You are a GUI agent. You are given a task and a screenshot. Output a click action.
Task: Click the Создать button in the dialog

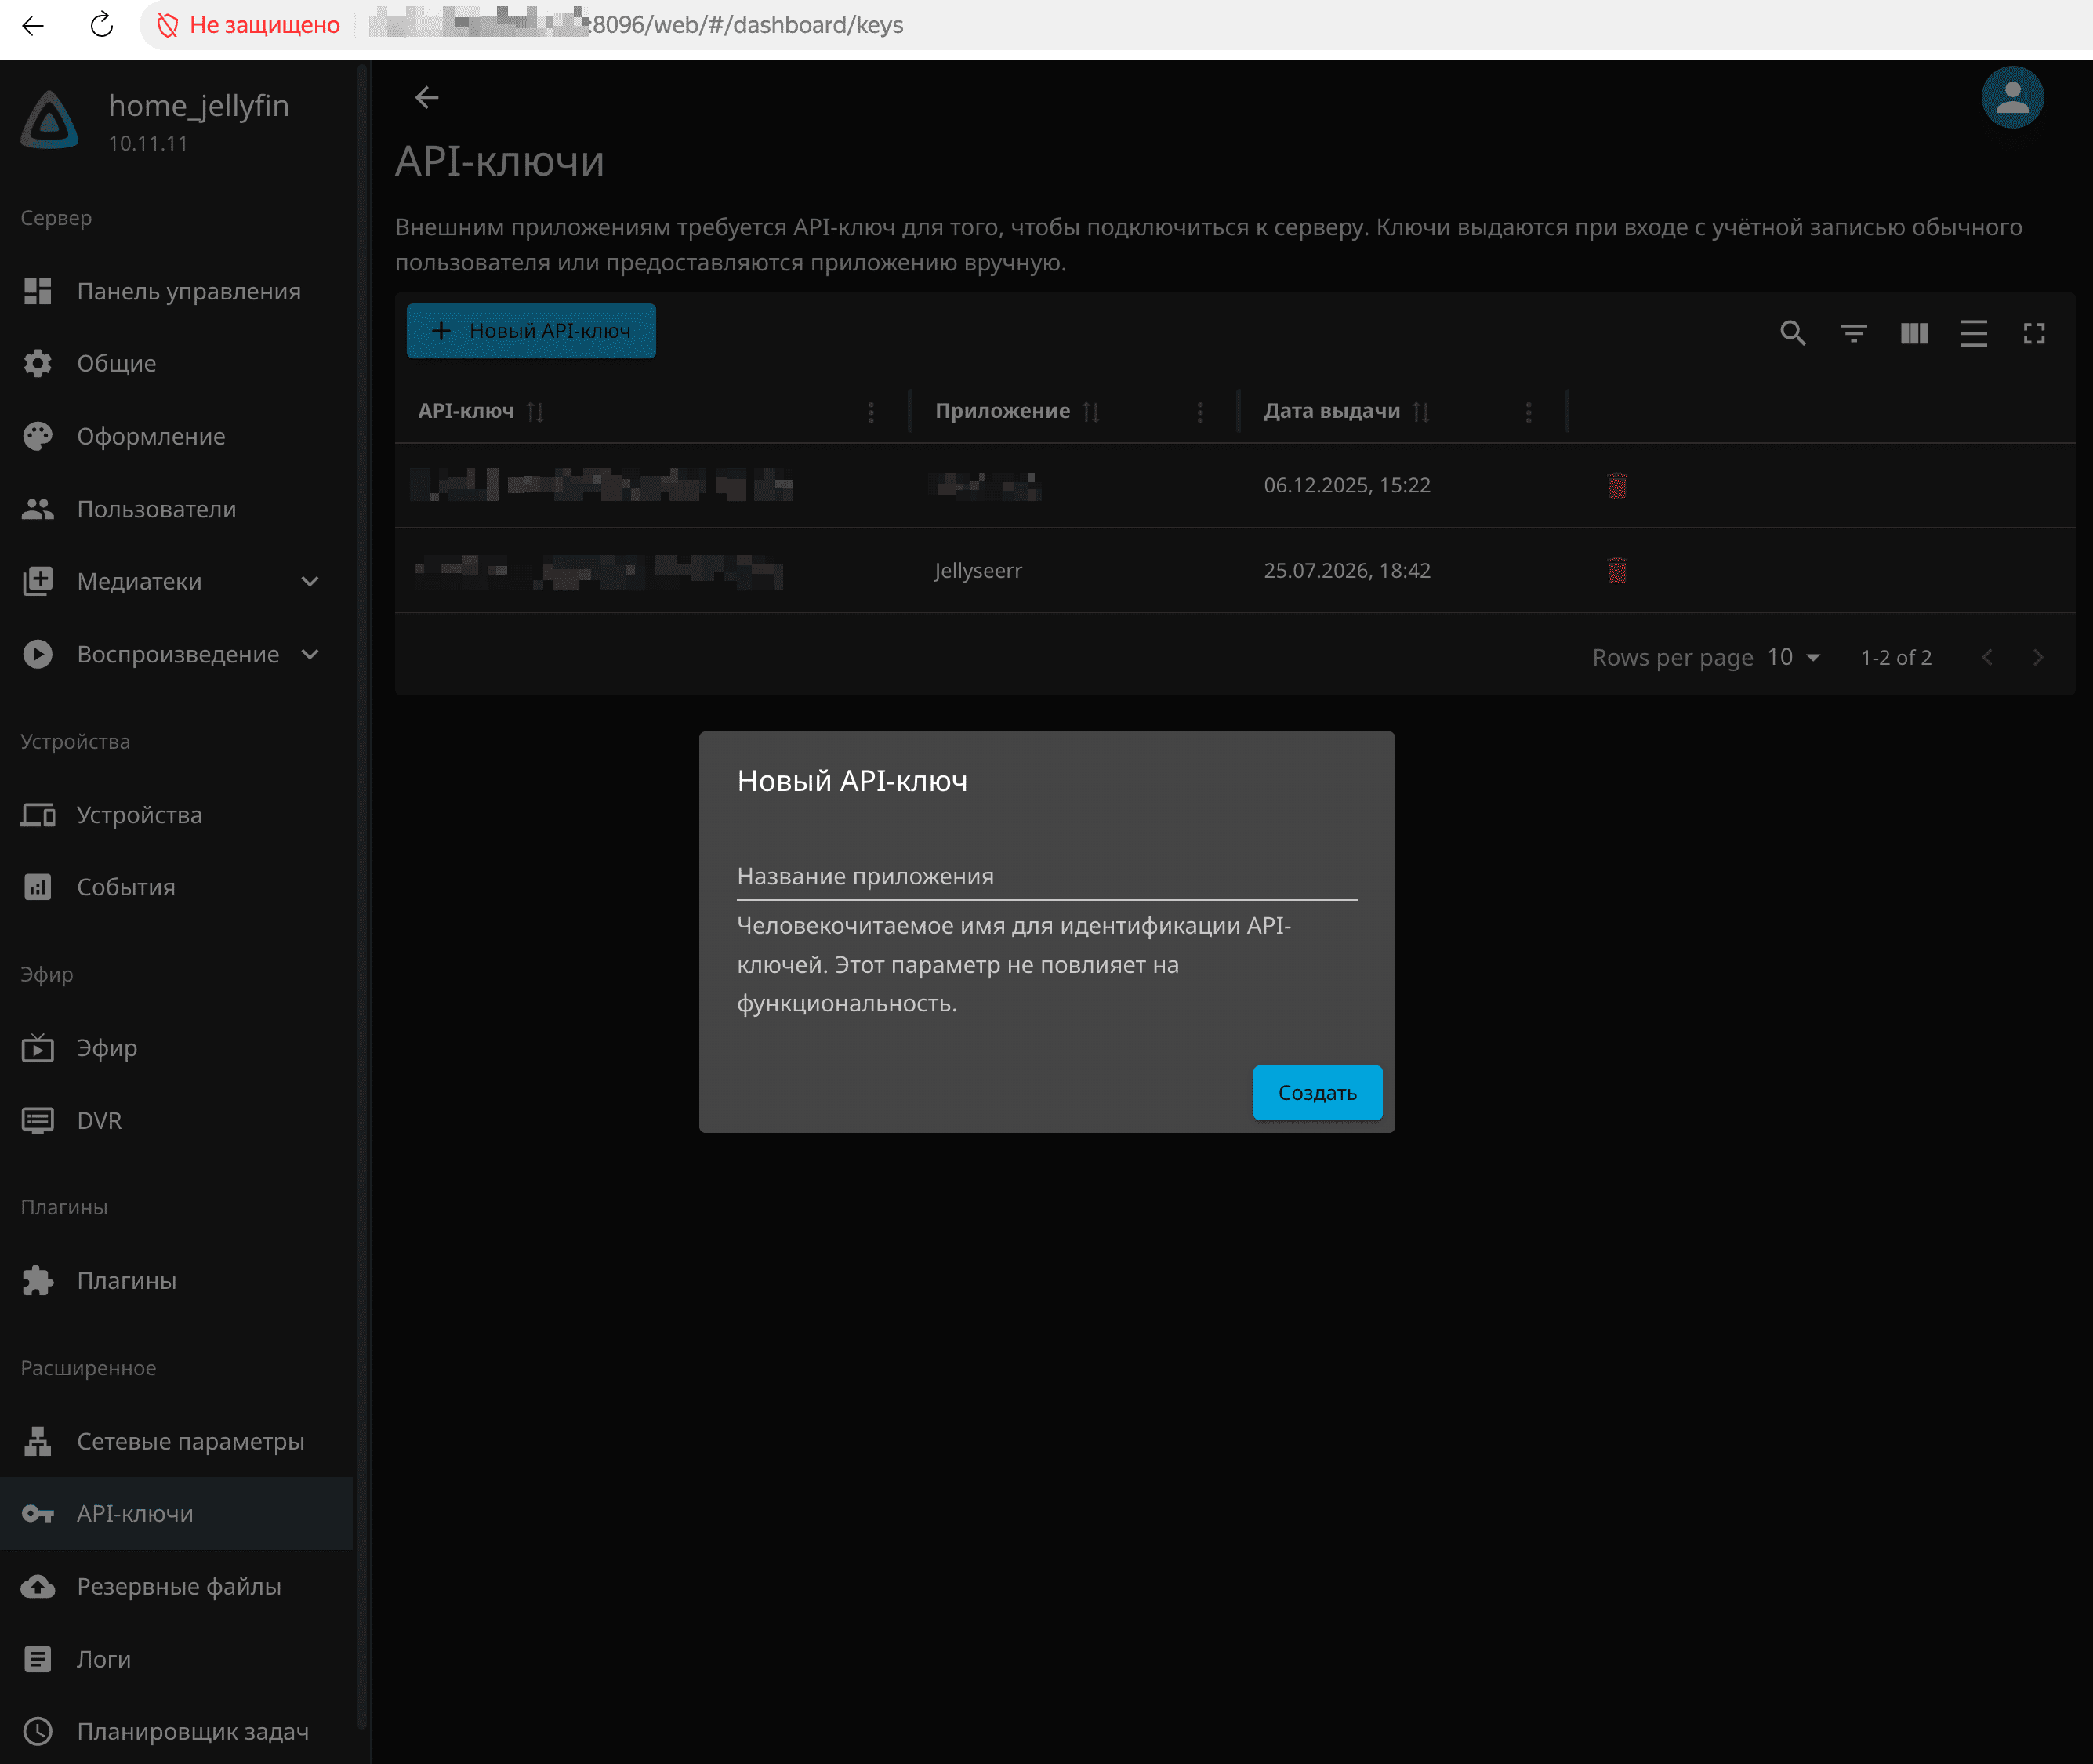point(1317,1092)
